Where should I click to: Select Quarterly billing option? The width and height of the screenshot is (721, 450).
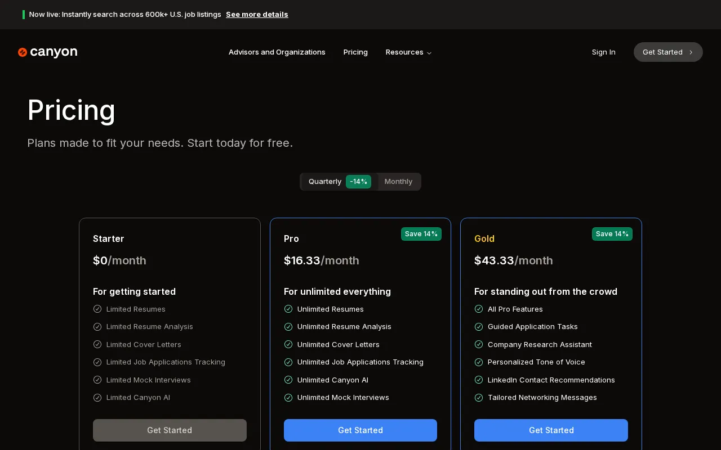pos(340,182)
